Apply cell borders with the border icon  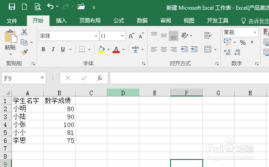pyautogui.click(x=82, y=49)
